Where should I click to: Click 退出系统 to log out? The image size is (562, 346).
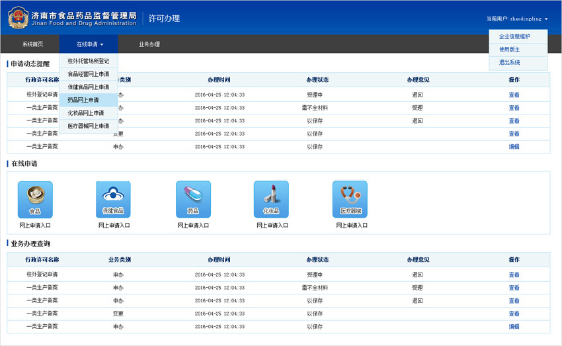point(510,62)
